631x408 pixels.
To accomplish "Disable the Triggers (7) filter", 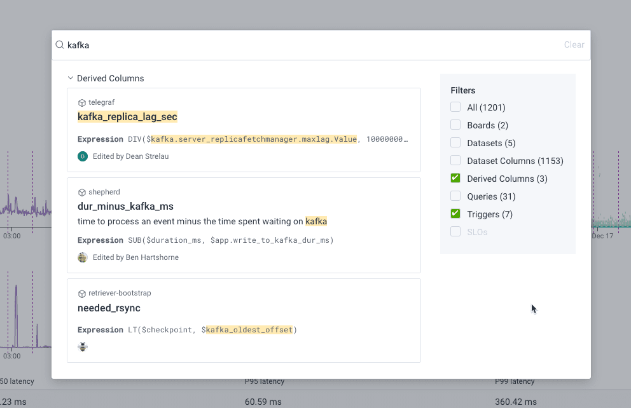I will [455, 214].
